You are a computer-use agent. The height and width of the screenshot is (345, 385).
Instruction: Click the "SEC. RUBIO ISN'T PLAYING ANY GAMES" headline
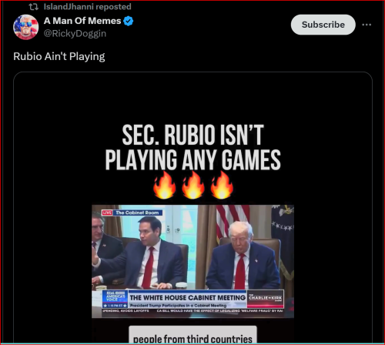(x=193, y=147)
